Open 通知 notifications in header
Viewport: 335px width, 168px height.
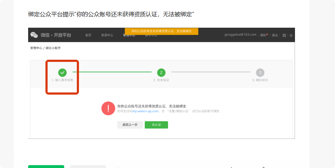(x=264, y=35)
